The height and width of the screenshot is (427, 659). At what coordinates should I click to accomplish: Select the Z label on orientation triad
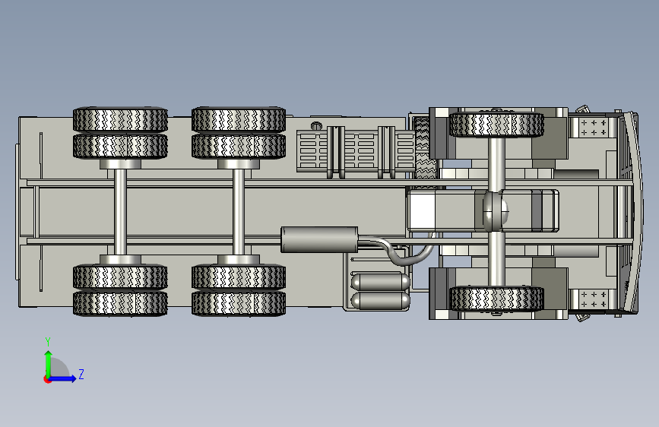81,374
